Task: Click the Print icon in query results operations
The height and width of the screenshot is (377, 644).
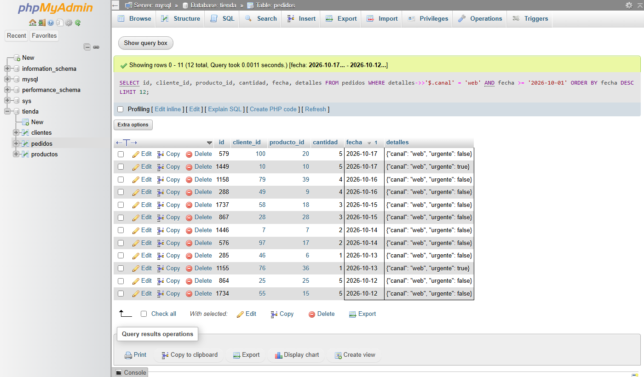Action: pyautogui.click(x=129, y=355)
